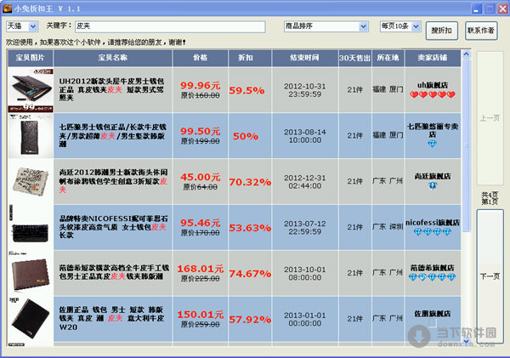
Task: Sort by the 宝贝图片 column header
Action: click(31, 58)
